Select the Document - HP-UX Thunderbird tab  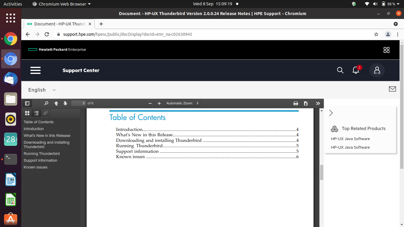coord(59,24)
